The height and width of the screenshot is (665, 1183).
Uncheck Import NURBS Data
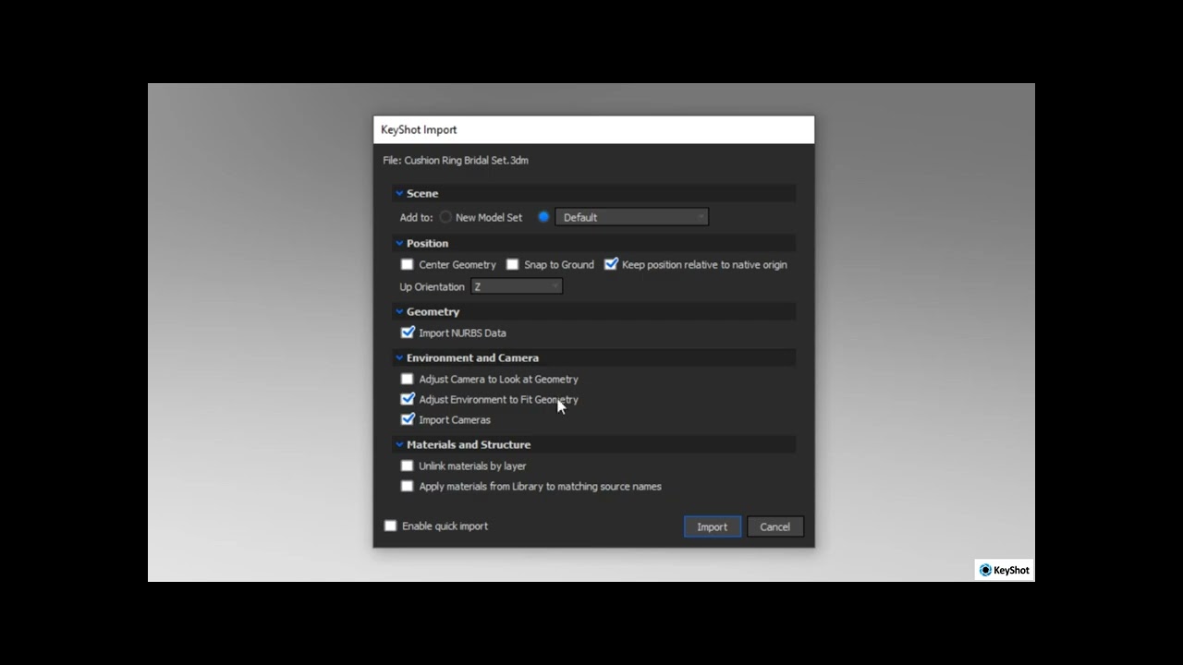(x=407, y=332)
